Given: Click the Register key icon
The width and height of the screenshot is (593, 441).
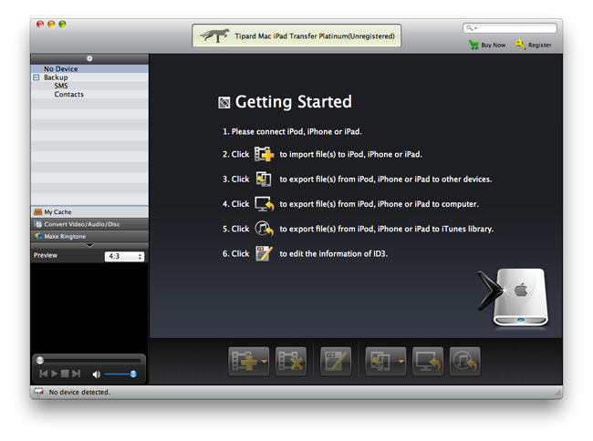Looking at the screenshot, I should pyautogui.click(x=520, y=45).
